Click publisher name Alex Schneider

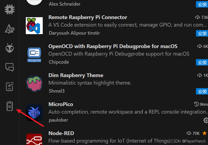coord(64,4)
